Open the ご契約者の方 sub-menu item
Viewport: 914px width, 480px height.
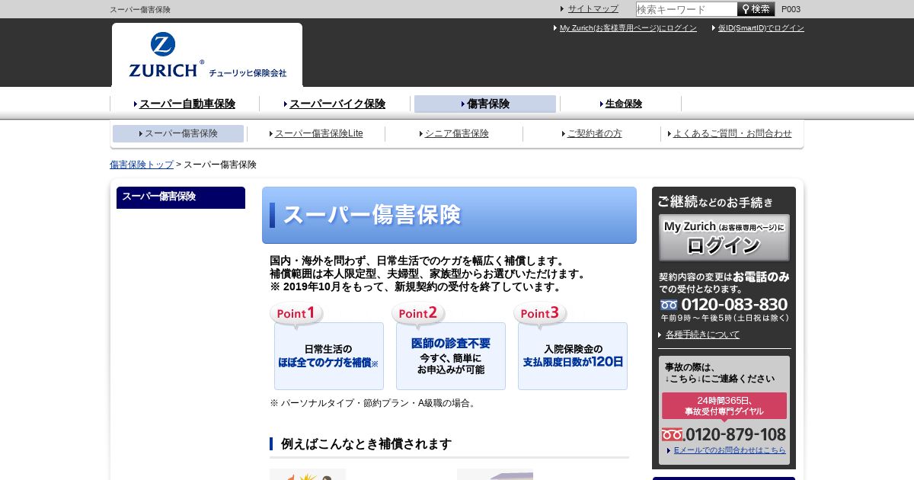(595, 133)
